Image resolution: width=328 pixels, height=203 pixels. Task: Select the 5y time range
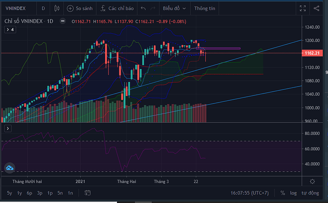[x=10, y=193]
